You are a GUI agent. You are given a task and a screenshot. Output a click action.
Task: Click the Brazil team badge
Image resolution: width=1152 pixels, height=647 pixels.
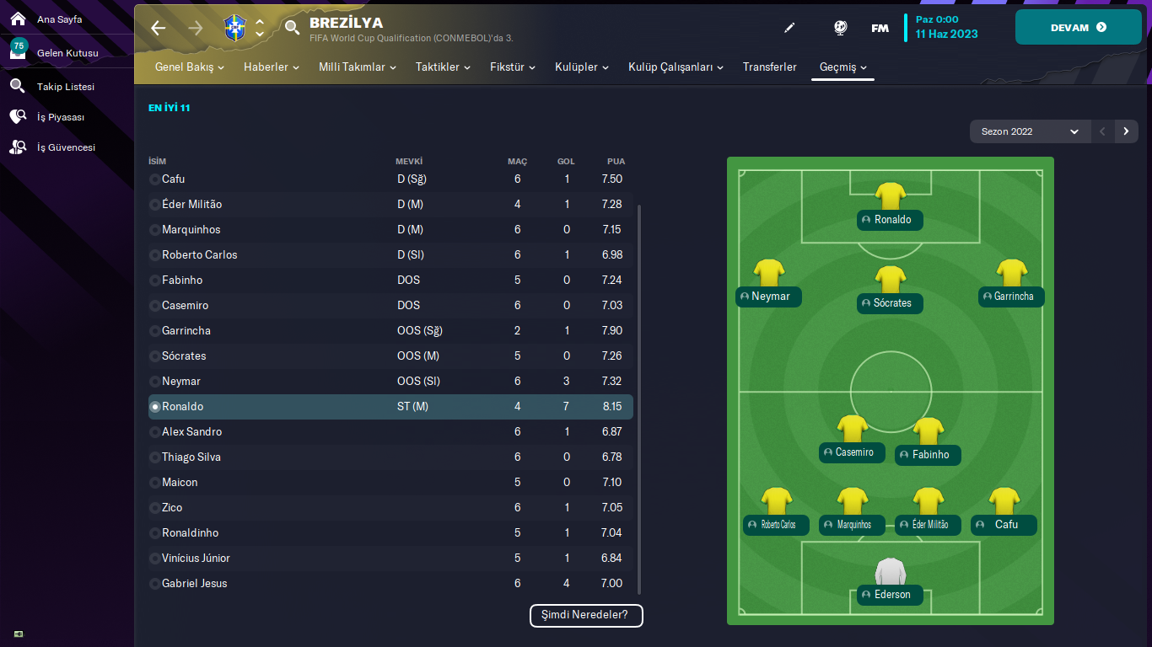pyautogui.click(x=234, y=28)
